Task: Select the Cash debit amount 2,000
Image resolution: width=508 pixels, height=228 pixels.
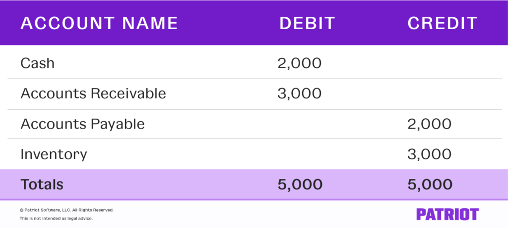Action: (x=300, y=63)
